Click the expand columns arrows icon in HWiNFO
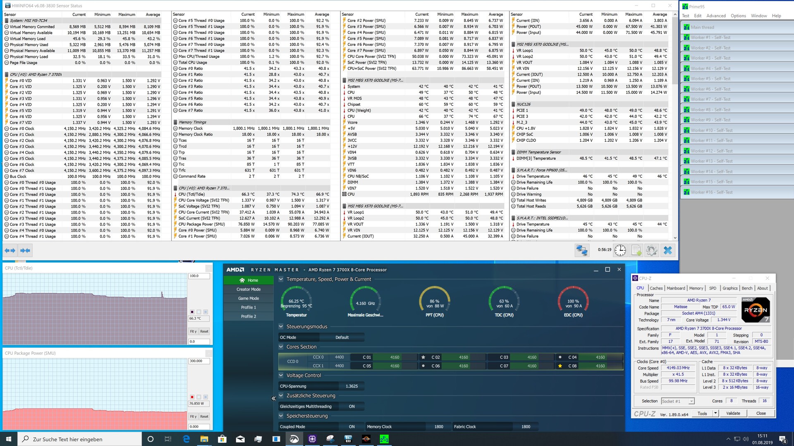Image resolution: width=794 pixels, height=446 pixels. (x=10, y=250)
